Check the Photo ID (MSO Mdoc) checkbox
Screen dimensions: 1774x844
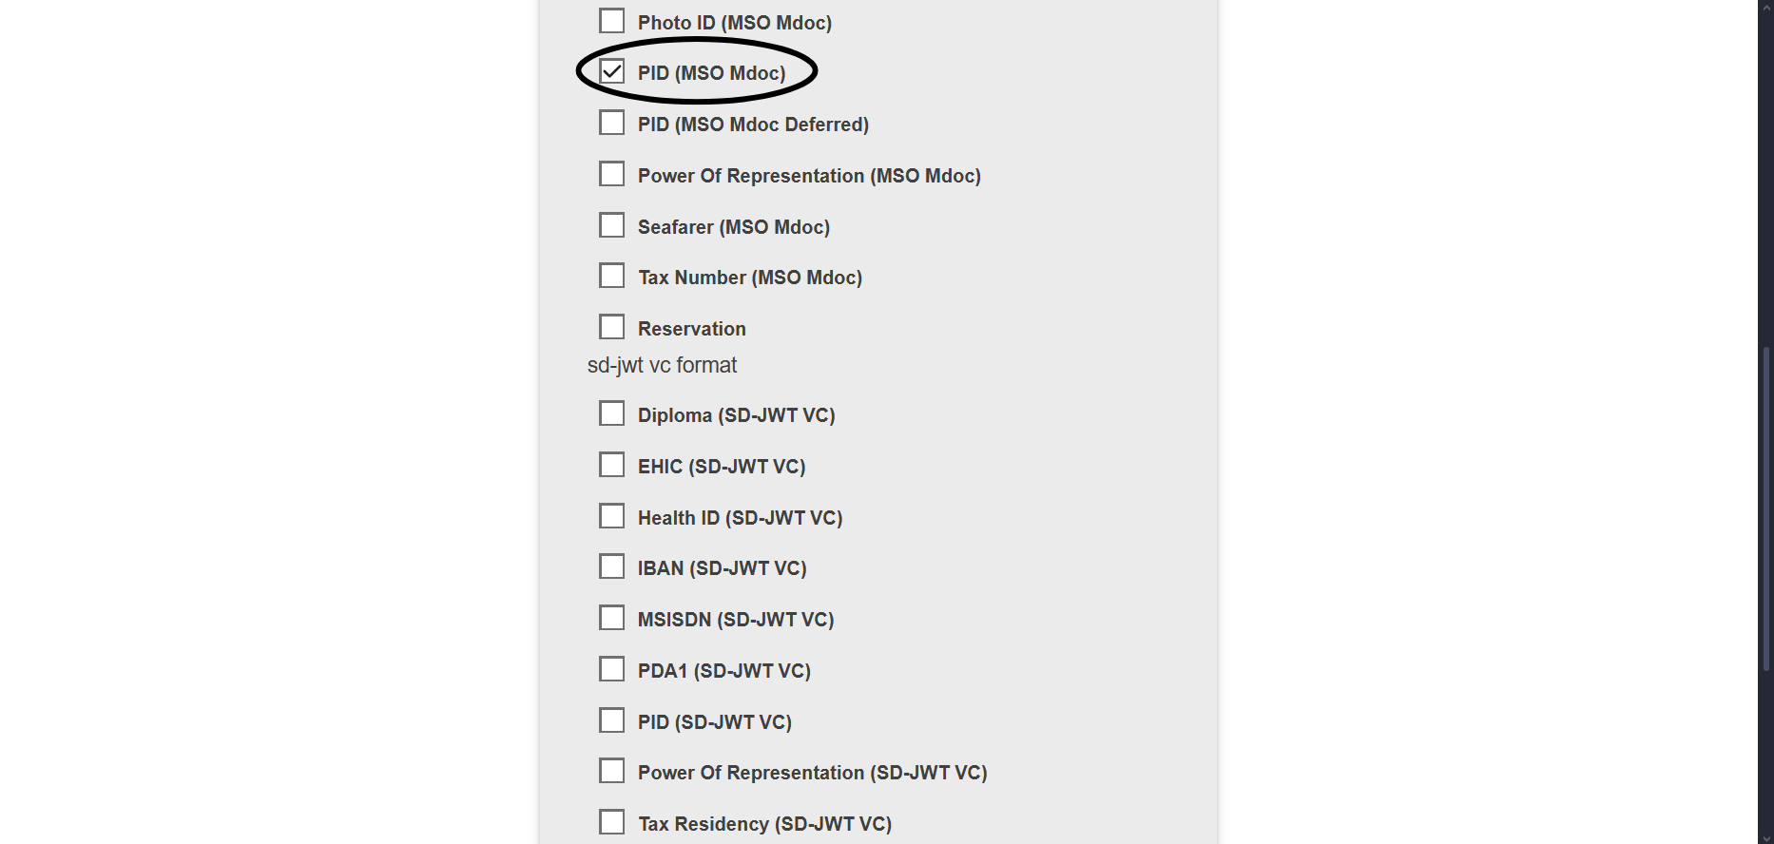pyautogui.click(x=612, y=21)
